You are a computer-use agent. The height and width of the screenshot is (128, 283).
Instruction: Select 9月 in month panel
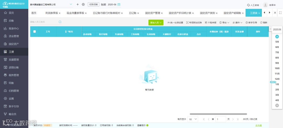pyautogui.click(x=277, y=63)
